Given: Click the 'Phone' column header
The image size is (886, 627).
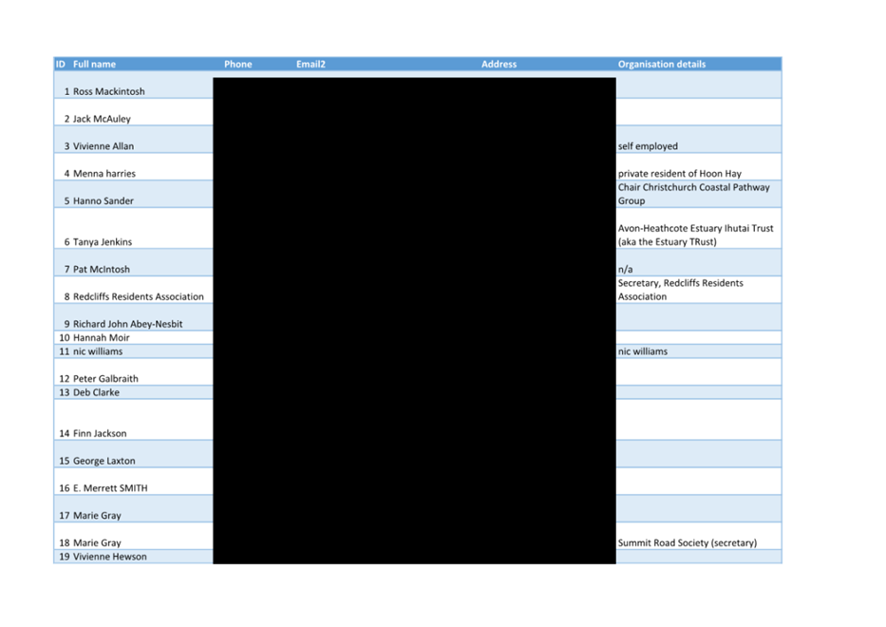Looking at the screenshot, I should (238, 65).
